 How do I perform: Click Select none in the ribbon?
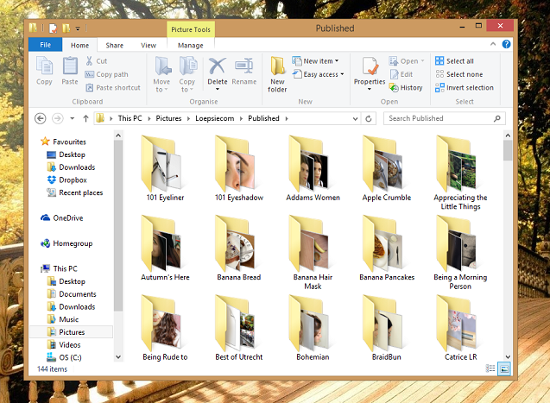coord(459,74)
